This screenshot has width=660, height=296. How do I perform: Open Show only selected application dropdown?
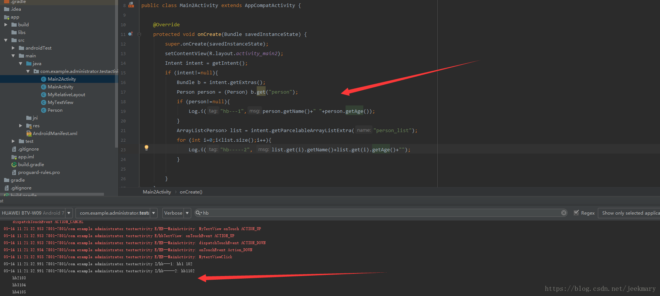coord(629,213)
